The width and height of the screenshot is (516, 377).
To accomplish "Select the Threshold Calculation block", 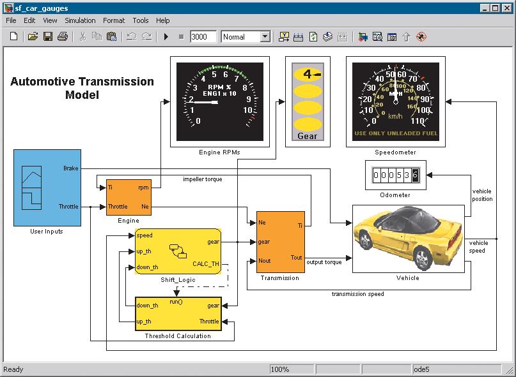I will (x=178, y=314).
